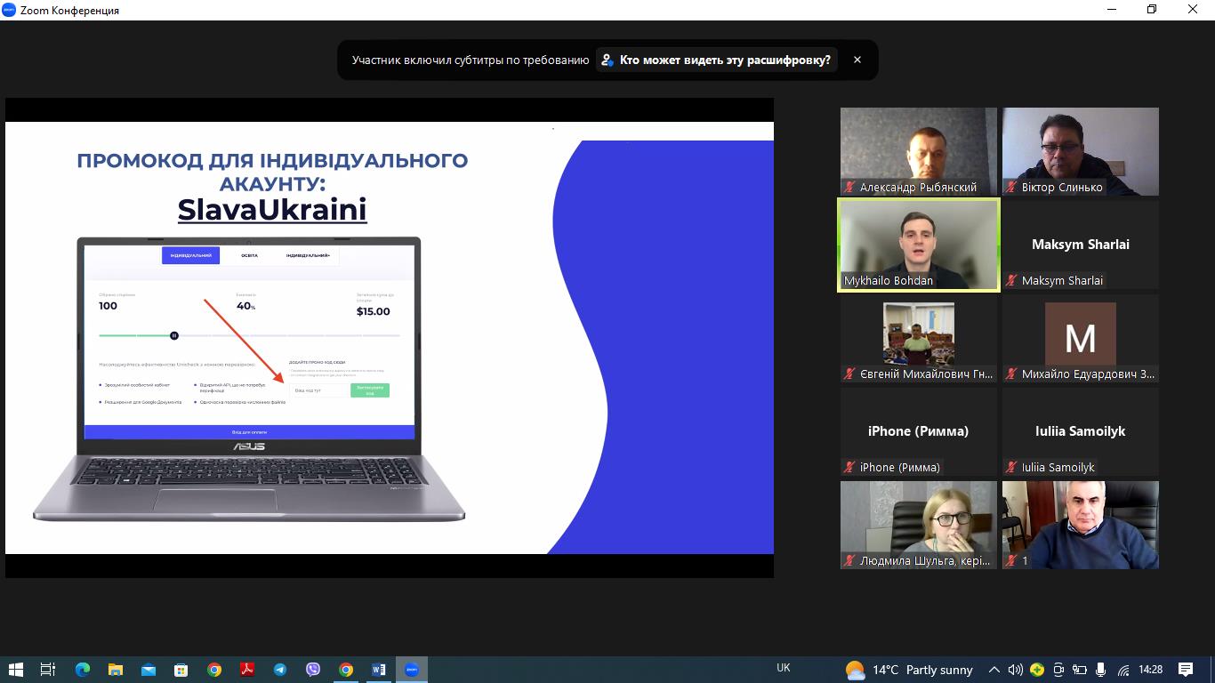Open File Explorer from the taskbar
The height and width of the screenshot is (683, 1215).
tap(115, 670)
